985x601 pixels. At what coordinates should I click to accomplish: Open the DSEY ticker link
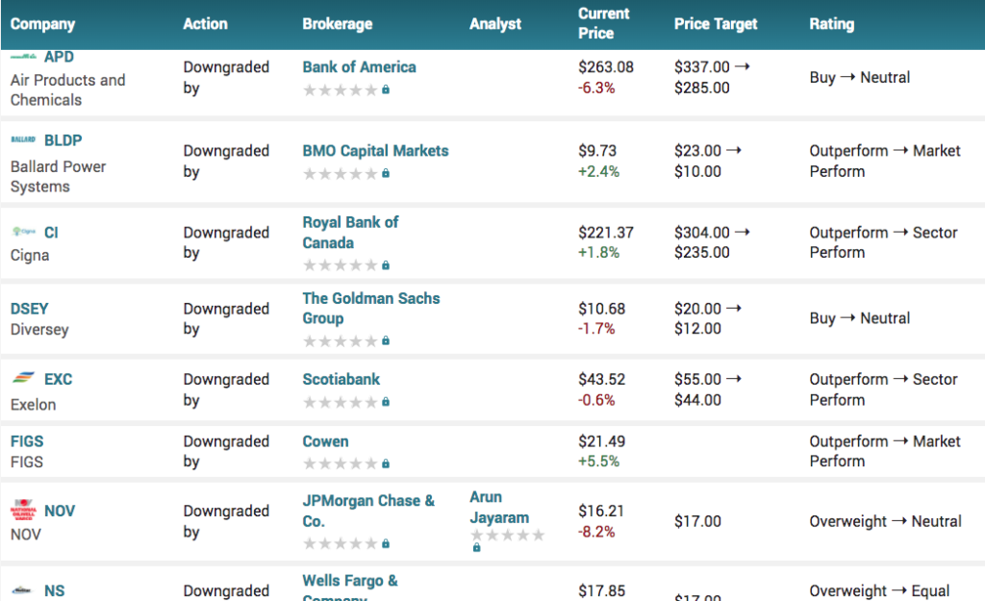[29, 309]
